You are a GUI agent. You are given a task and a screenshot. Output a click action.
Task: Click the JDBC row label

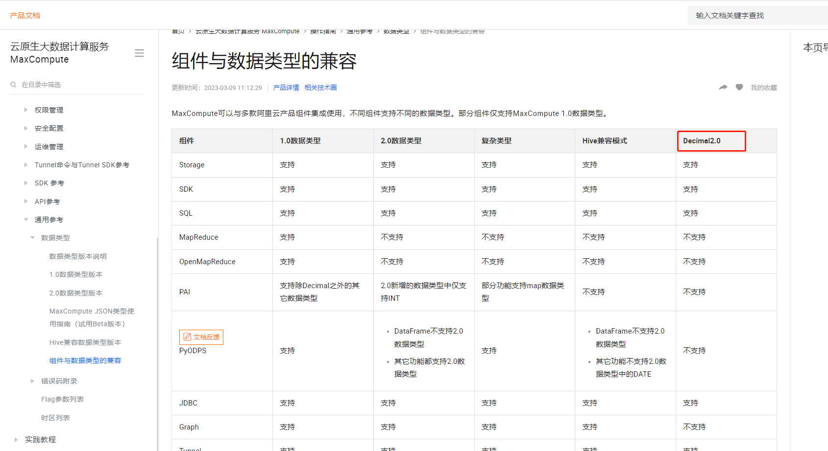pos(188,403)
